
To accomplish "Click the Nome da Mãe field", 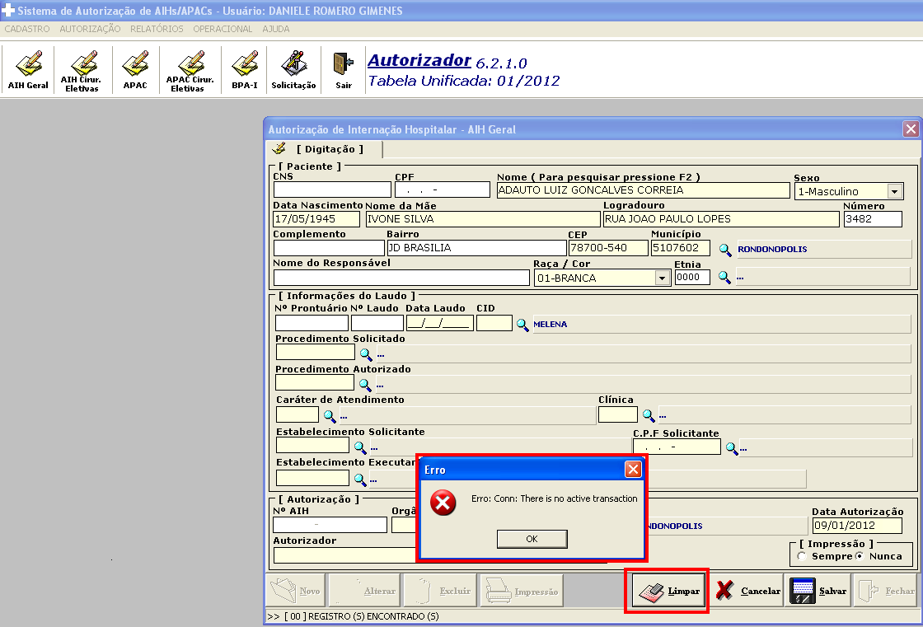I will [x=483, y=219].
